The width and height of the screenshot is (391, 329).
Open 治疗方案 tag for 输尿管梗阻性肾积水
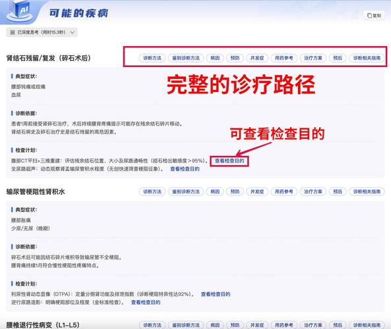pos(313,191)
